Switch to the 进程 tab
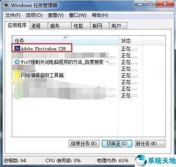Image resolution: width=176 pixels, height=167 pixels. pos(38,26)
